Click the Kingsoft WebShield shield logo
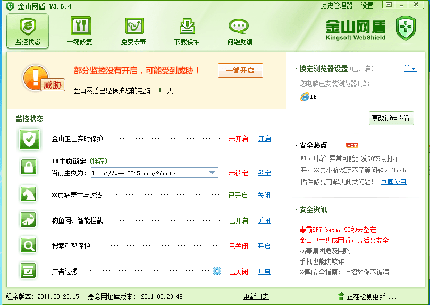 [406, 28]
